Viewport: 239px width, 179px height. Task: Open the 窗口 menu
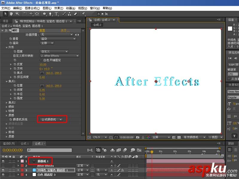(95, 8)
